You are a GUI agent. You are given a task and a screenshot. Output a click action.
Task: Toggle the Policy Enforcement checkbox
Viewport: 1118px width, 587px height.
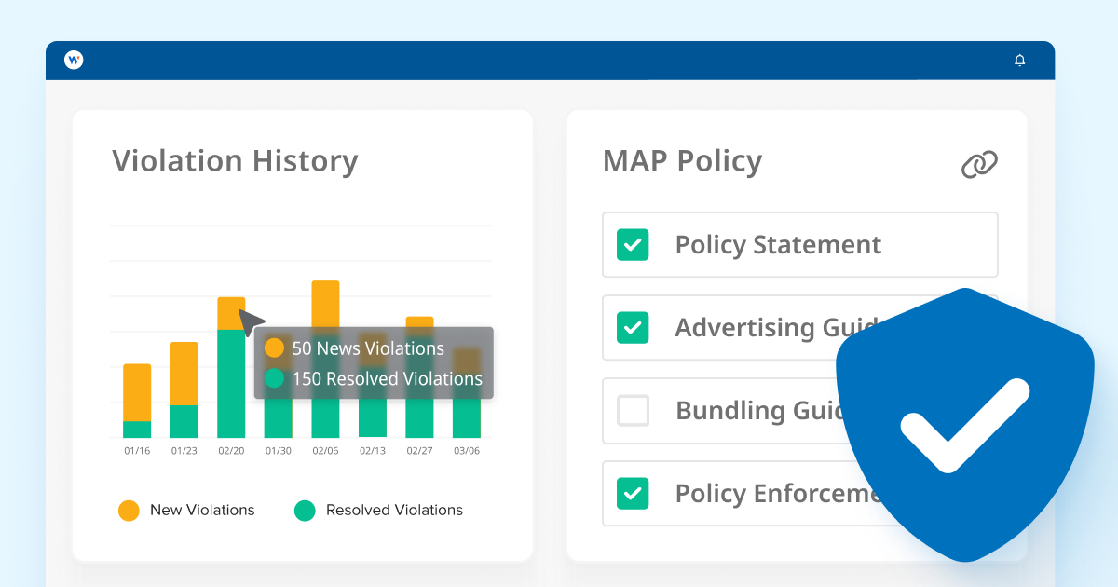click(633, 493)
